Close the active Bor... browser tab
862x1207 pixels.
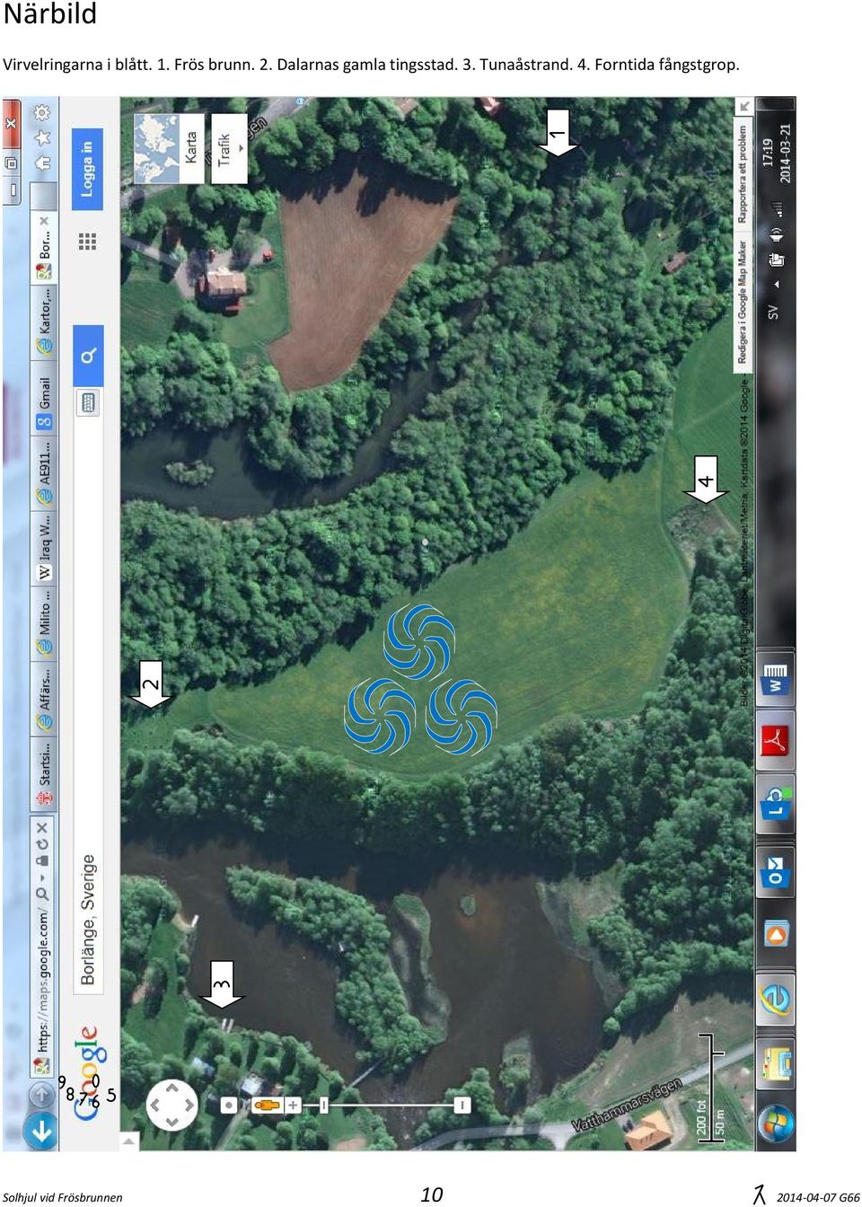point(43,221)
